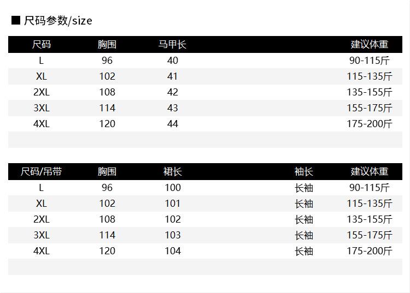Click 3XL size in the upper table
The width and height of the screenshot is (410, 293).
point(42,108)
